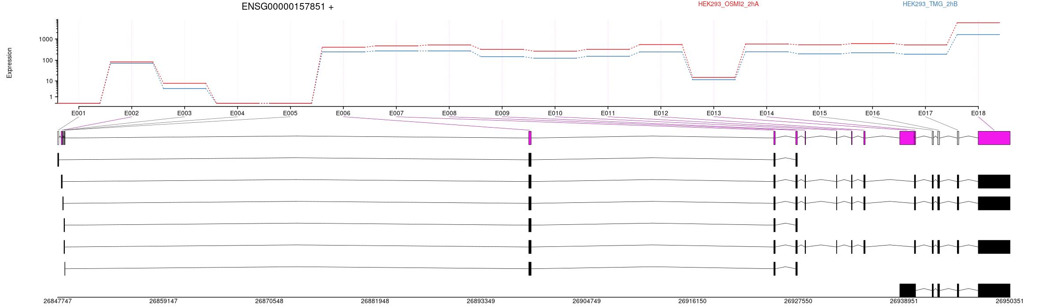Click exon label E008

(449, 113)
